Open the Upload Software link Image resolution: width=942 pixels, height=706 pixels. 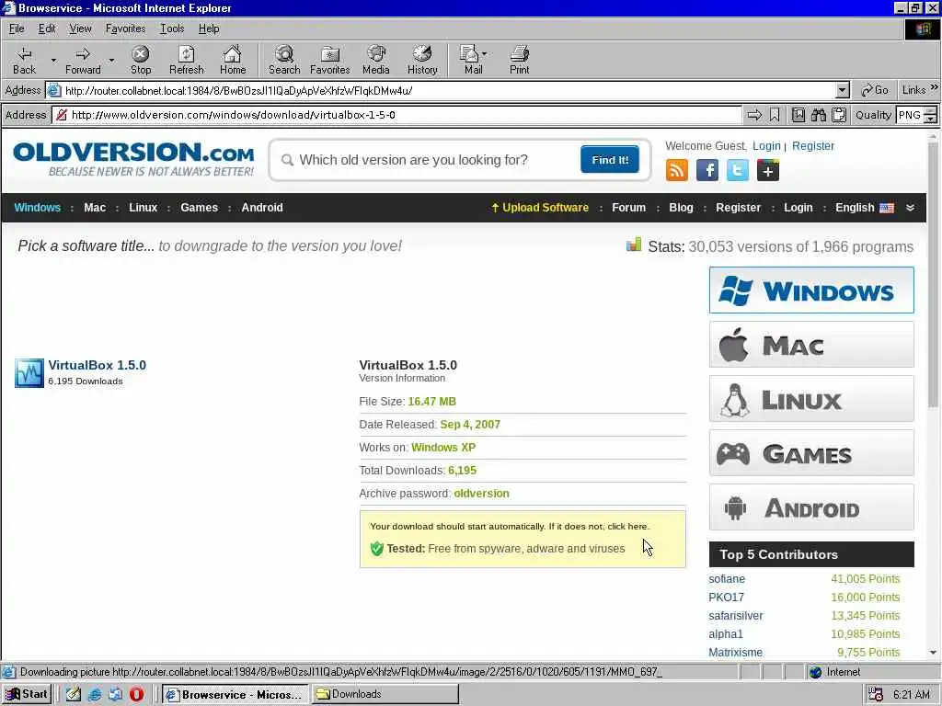tap(539, 208)
